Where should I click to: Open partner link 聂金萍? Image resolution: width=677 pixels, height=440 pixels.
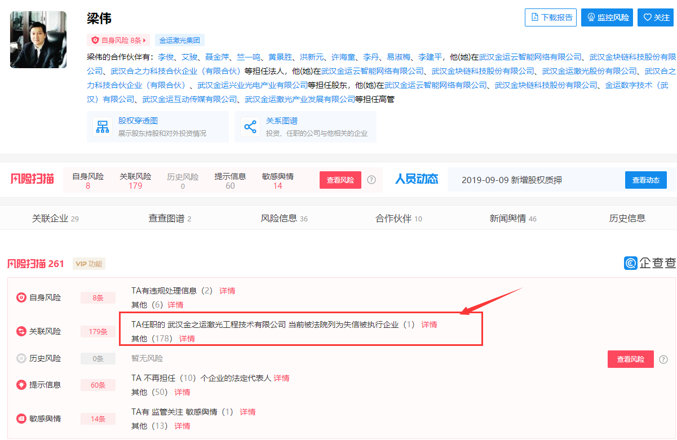click(217, 57)
